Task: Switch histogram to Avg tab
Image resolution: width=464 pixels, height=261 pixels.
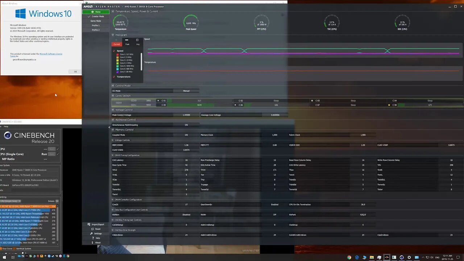Action: coord(138,44)
